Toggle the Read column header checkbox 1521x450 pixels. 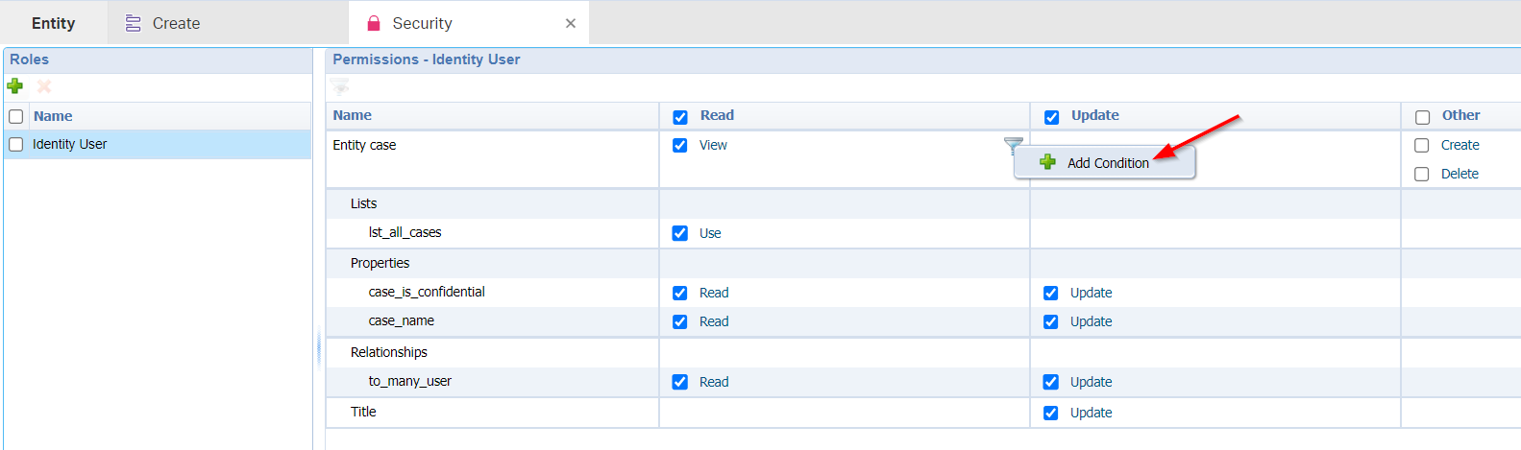[x=680, y=117]
